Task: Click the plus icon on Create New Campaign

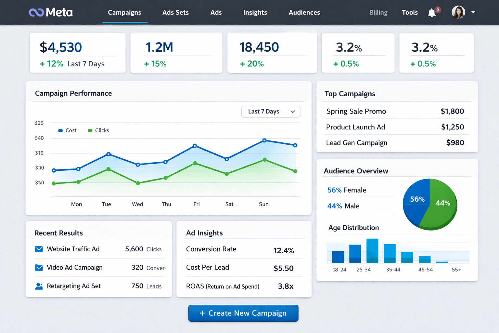Action: (202, 313)
